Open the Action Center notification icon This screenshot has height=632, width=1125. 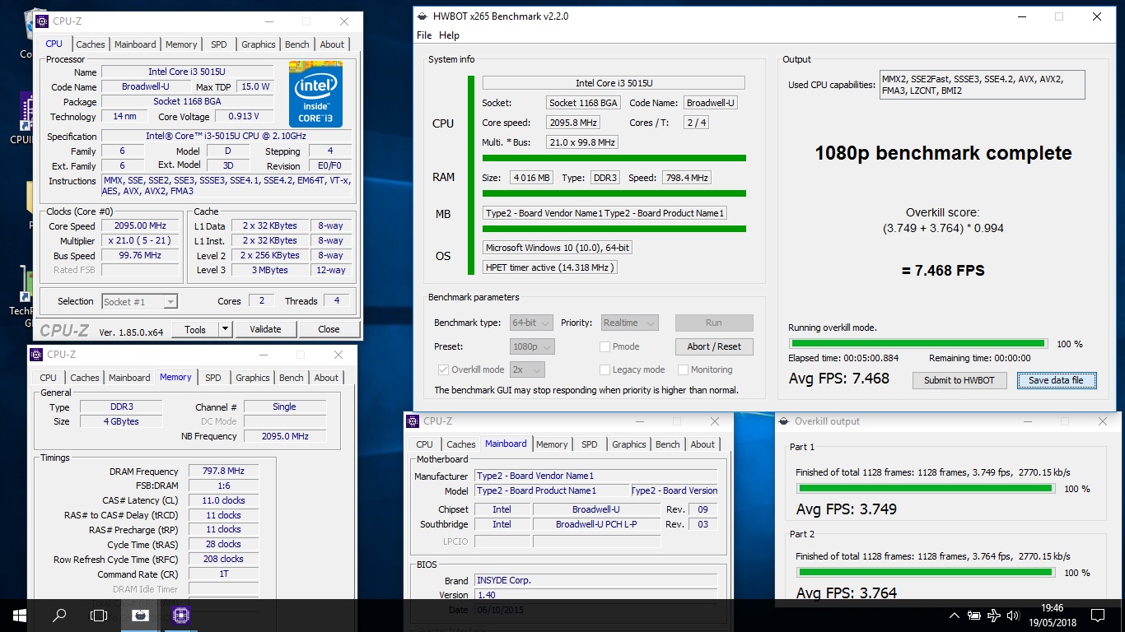[1097, 616]
